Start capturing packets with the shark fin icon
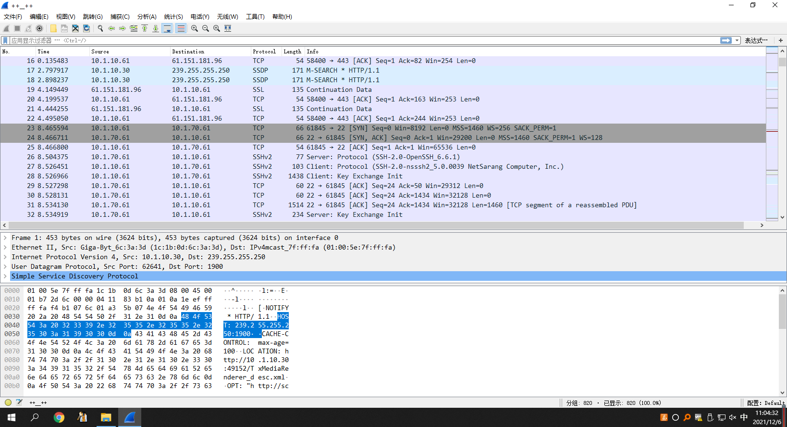Viewport: 787px width, 427px height. click(x=6, y=28)
